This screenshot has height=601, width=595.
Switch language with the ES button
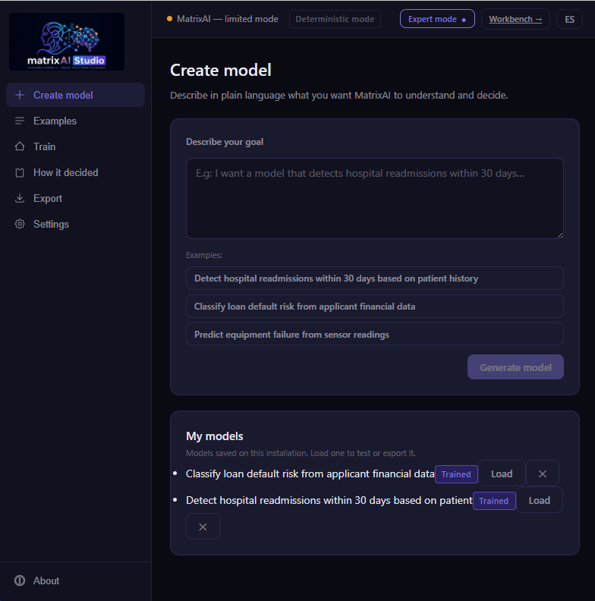pyautogui.click(x=569, y=19)
